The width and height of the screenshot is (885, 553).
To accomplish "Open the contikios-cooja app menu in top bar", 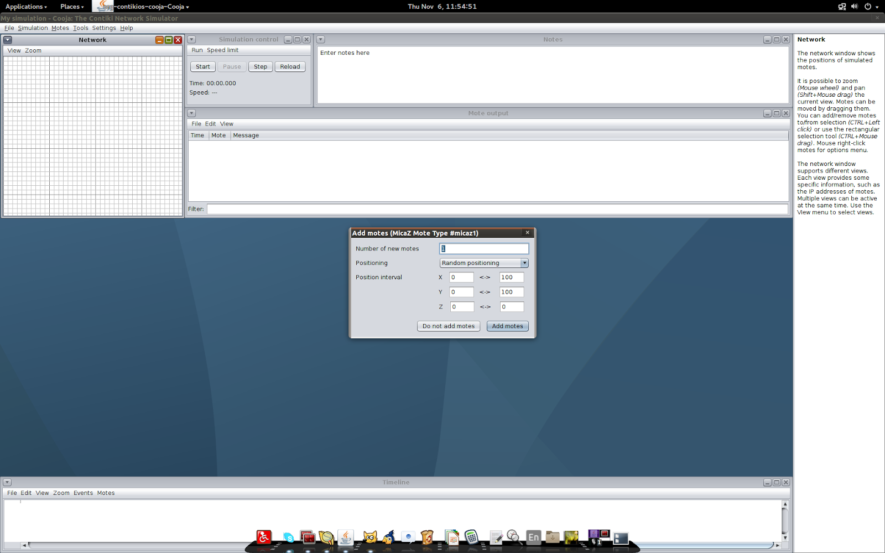I will tap(143, 7).
